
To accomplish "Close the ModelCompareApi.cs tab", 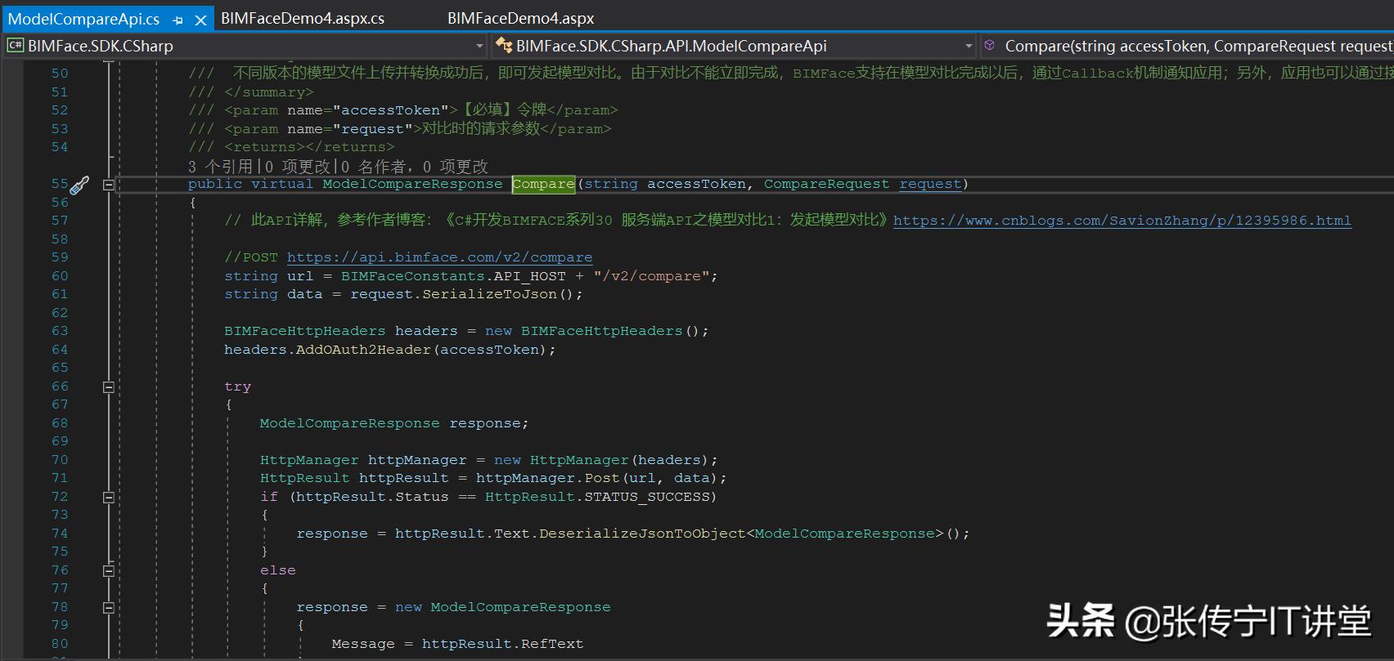I will click(x=200, y=20).
